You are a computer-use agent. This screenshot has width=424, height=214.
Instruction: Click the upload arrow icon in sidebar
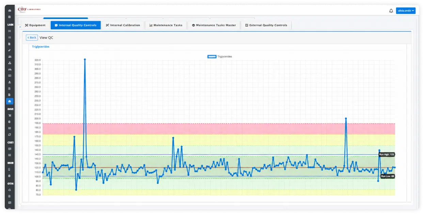[10, 82]
